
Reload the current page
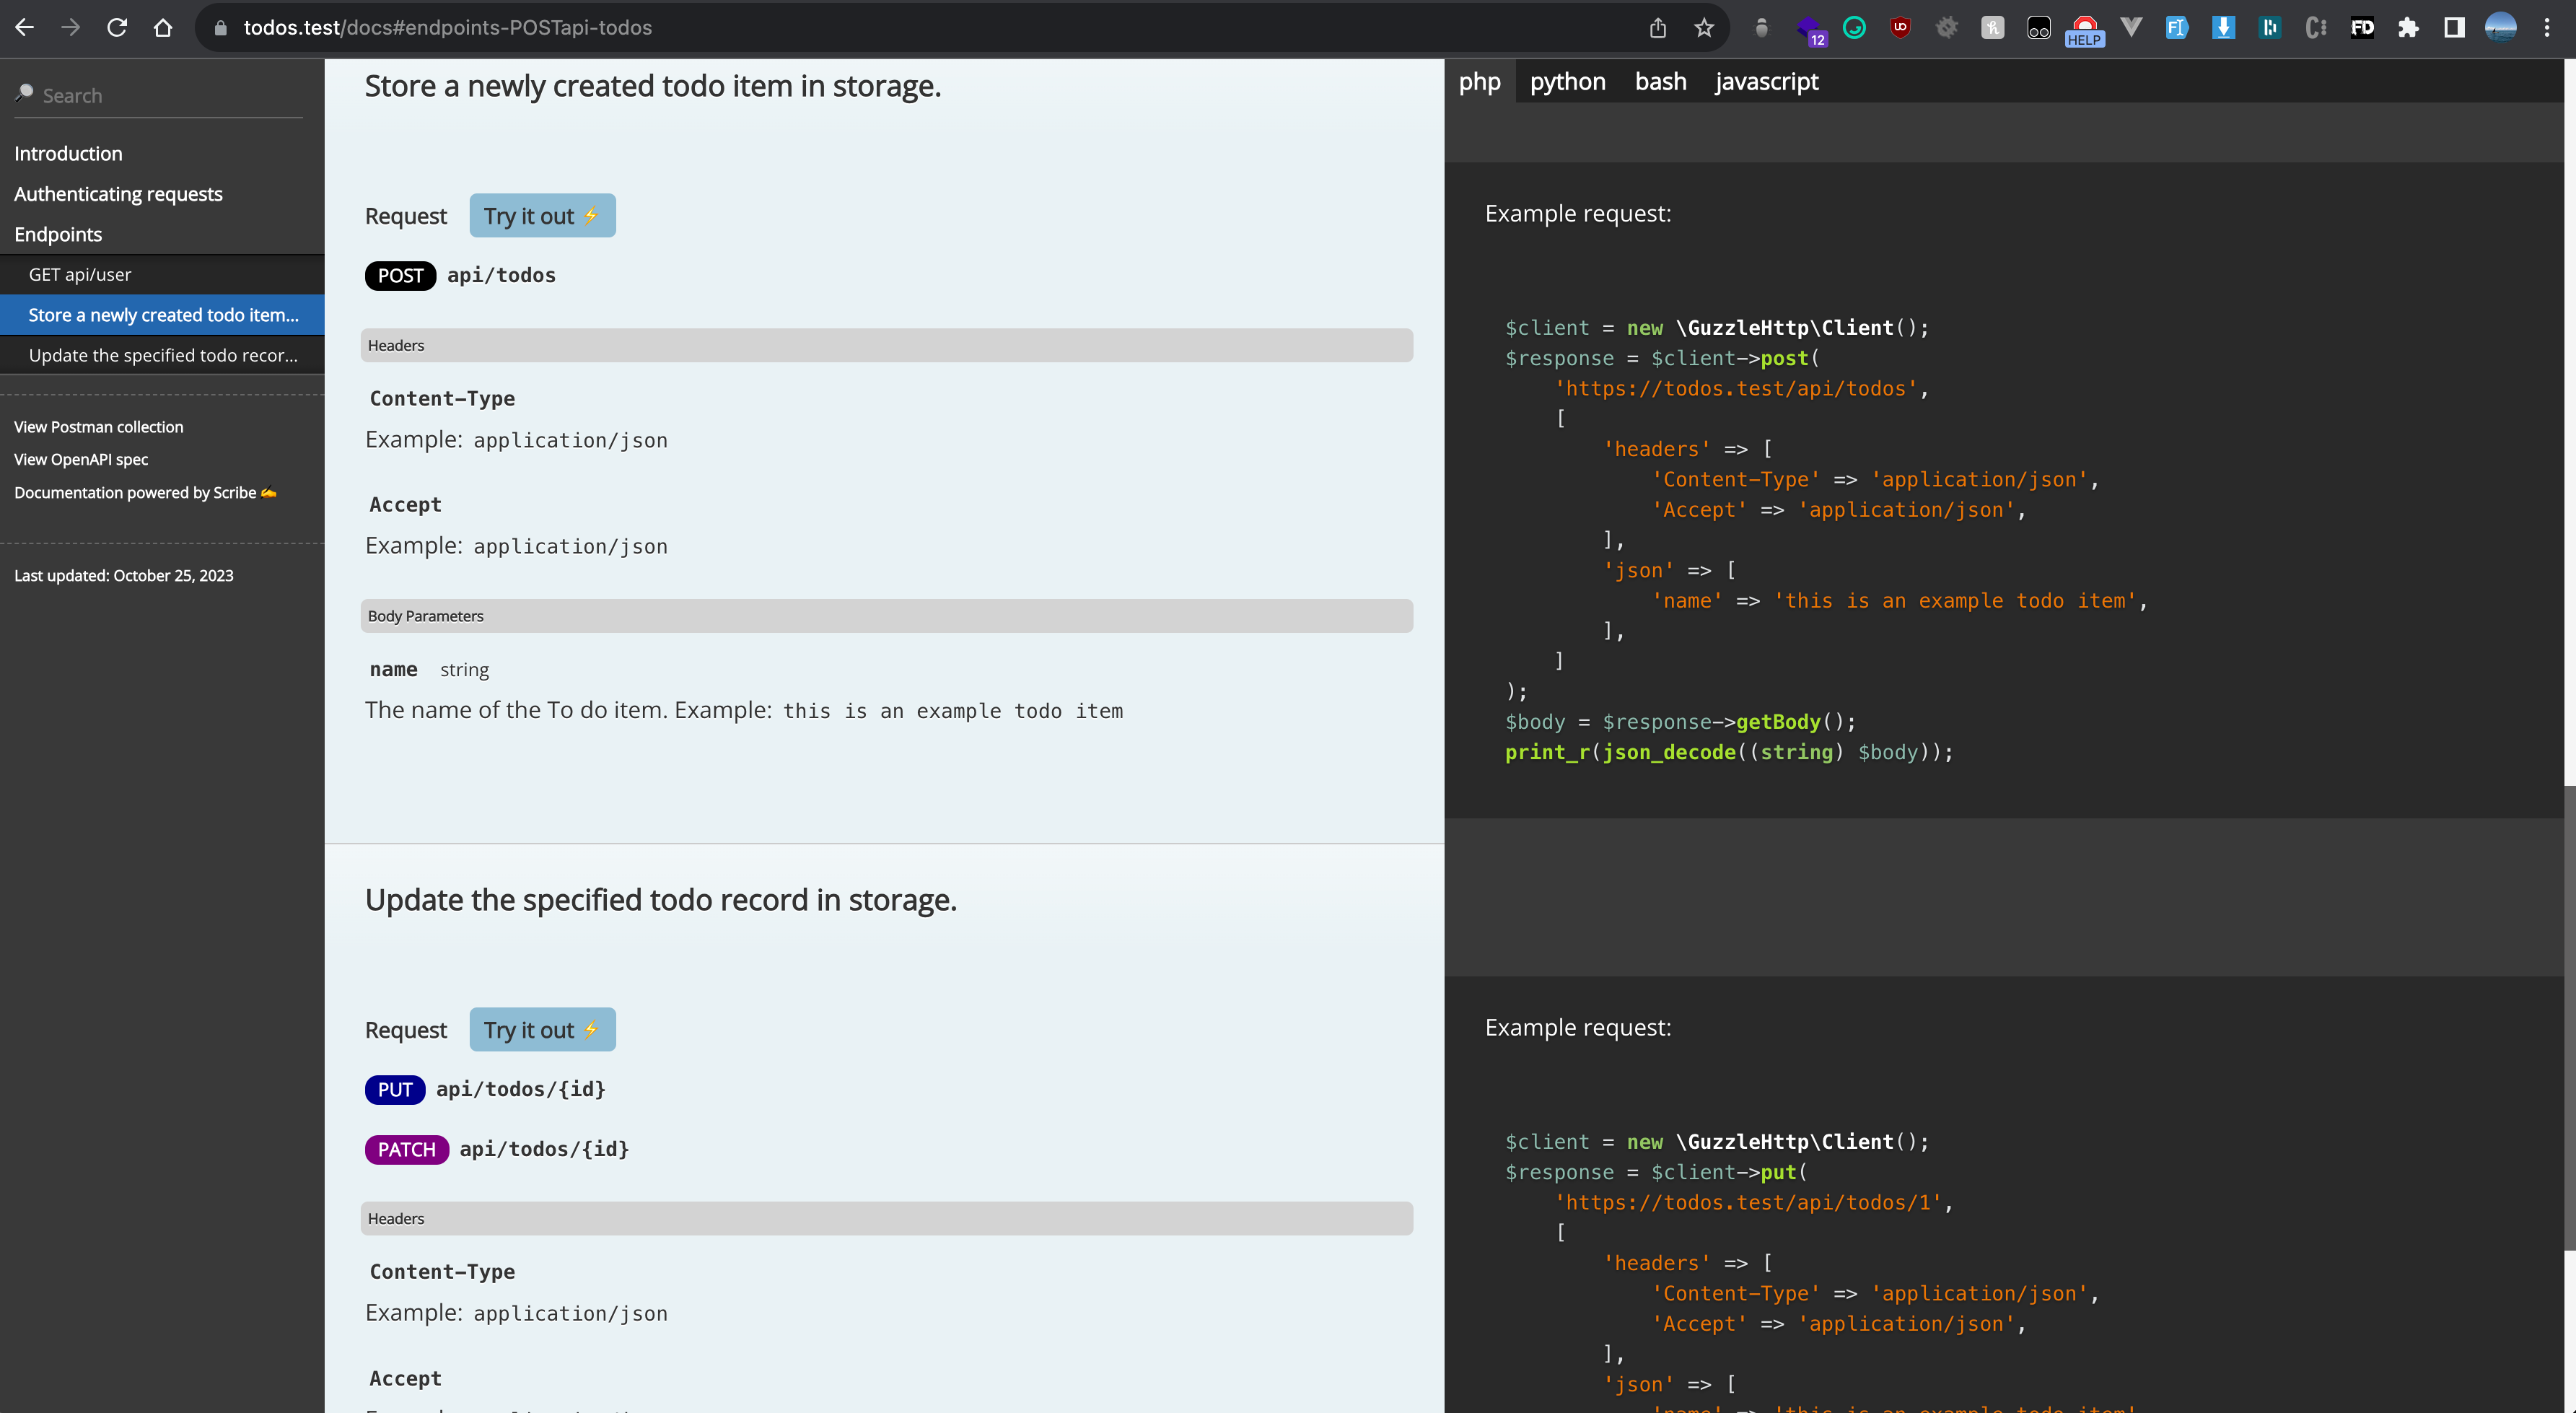[117, 27]
